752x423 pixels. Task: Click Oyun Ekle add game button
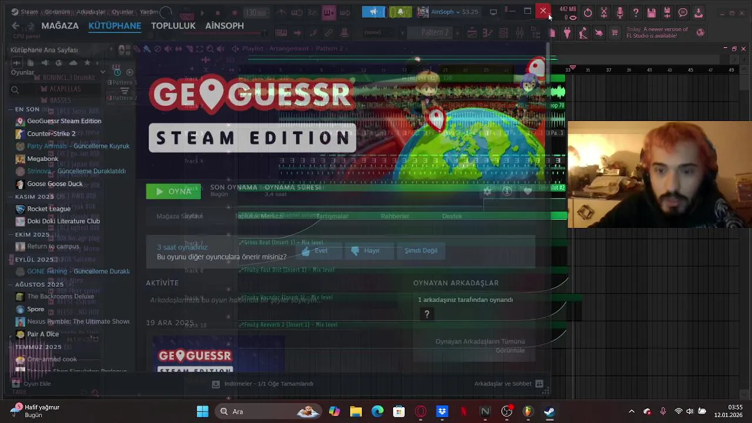tap(32, 384)
